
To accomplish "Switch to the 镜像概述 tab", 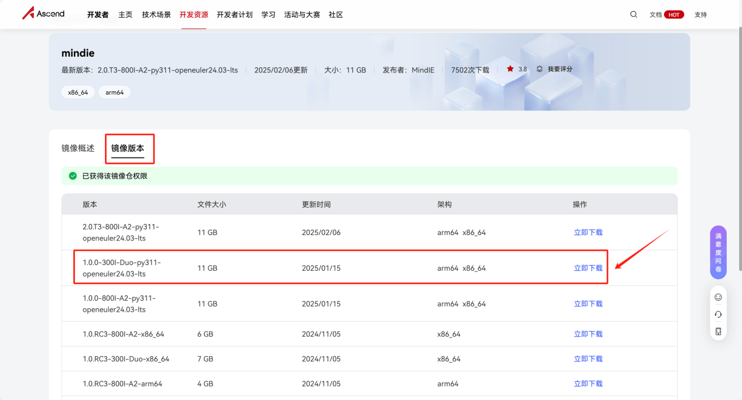I will pyautogui.click(x=78, y=149).
